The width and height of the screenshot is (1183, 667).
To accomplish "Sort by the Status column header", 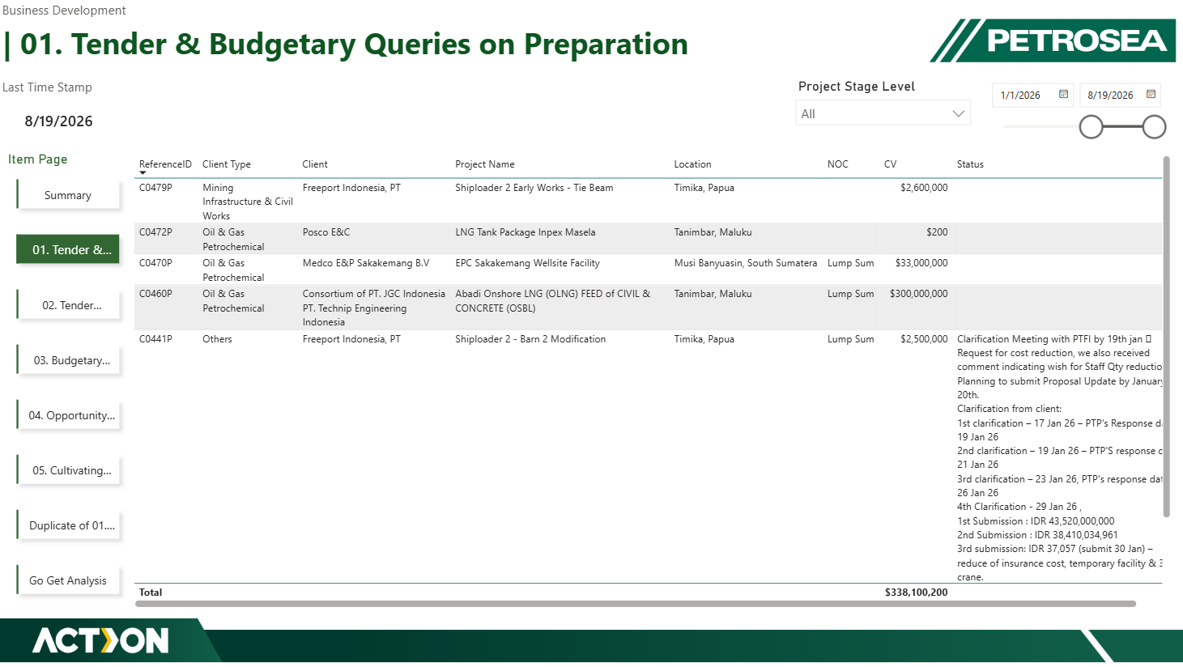I will point(970,164).
